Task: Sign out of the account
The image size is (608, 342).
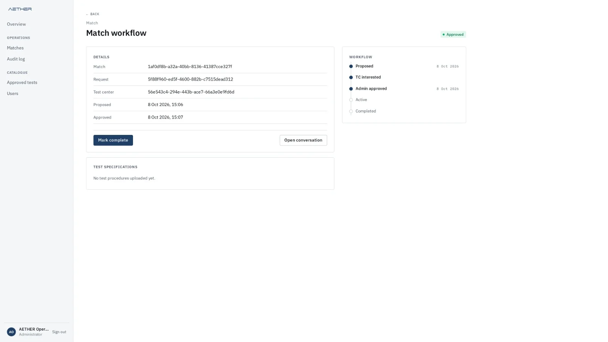Action: (59, 332)
